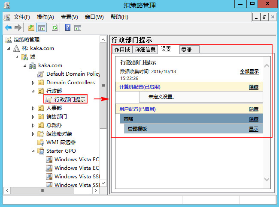Viewport: 279px width, 207px height.
Task: Collapse the kaka.com domain node
Action: (25, 65)
